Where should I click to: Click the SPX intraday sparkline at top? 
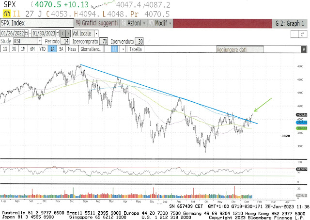pyautogui.click(x=103, y=4)
